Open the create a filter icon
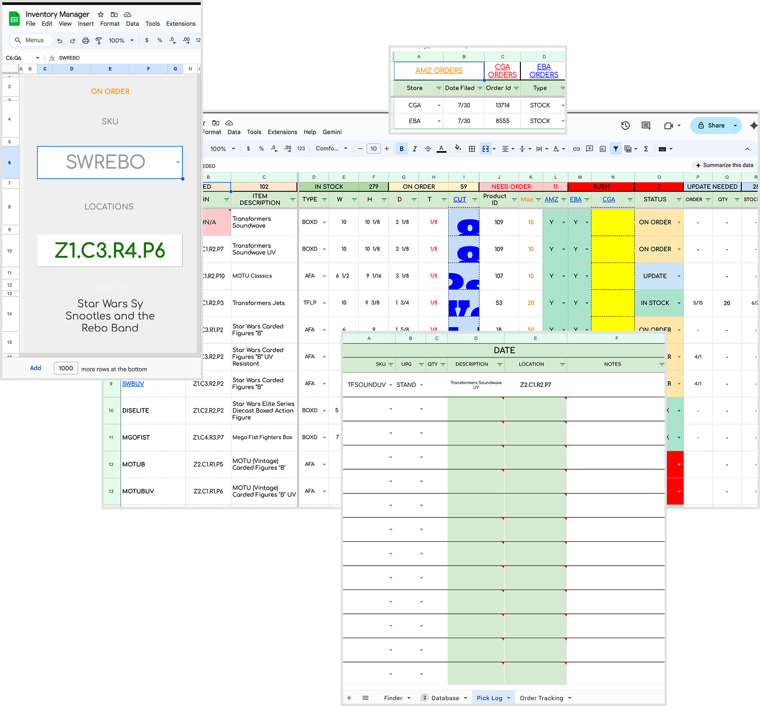This screenshot has width=760, height=706. pos(616,149)
